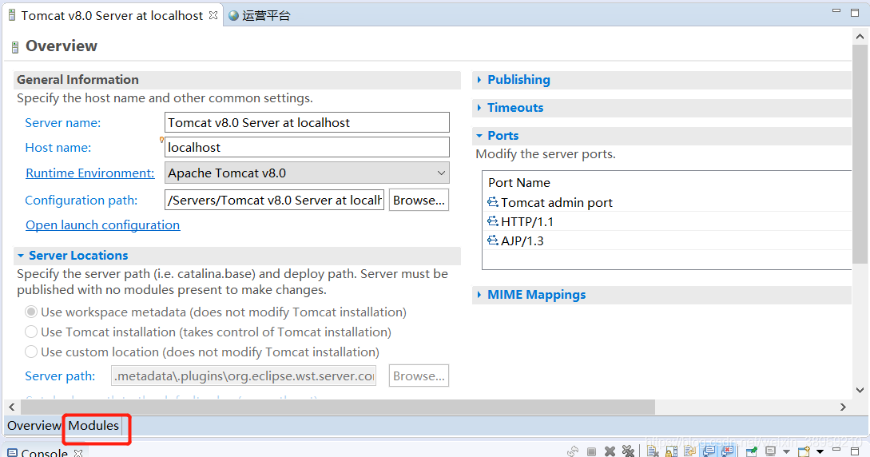Click horizontal scrollbar right arrow
This screenshot has height=457, width=870.
click(x=843, y=407)
